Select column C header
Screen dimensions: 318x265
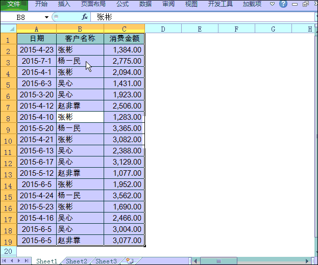click(124, 29)
